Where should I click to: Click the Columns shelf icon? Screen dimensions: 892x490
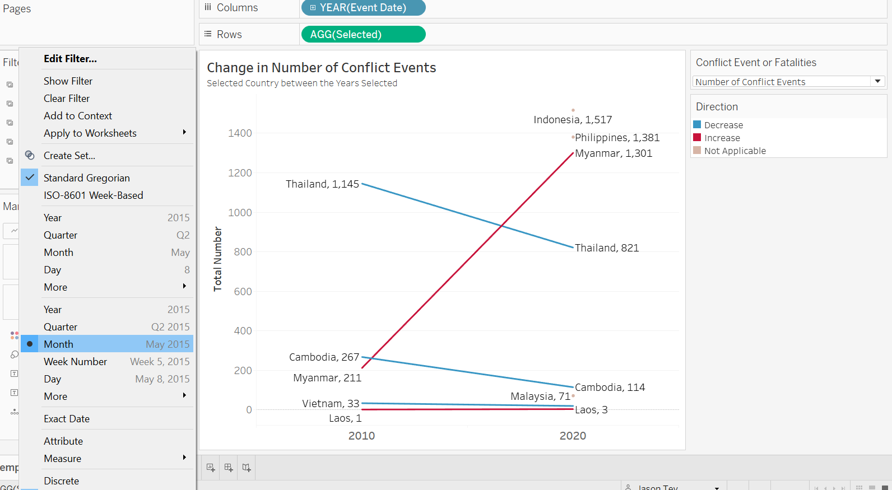tap(208, 7)
